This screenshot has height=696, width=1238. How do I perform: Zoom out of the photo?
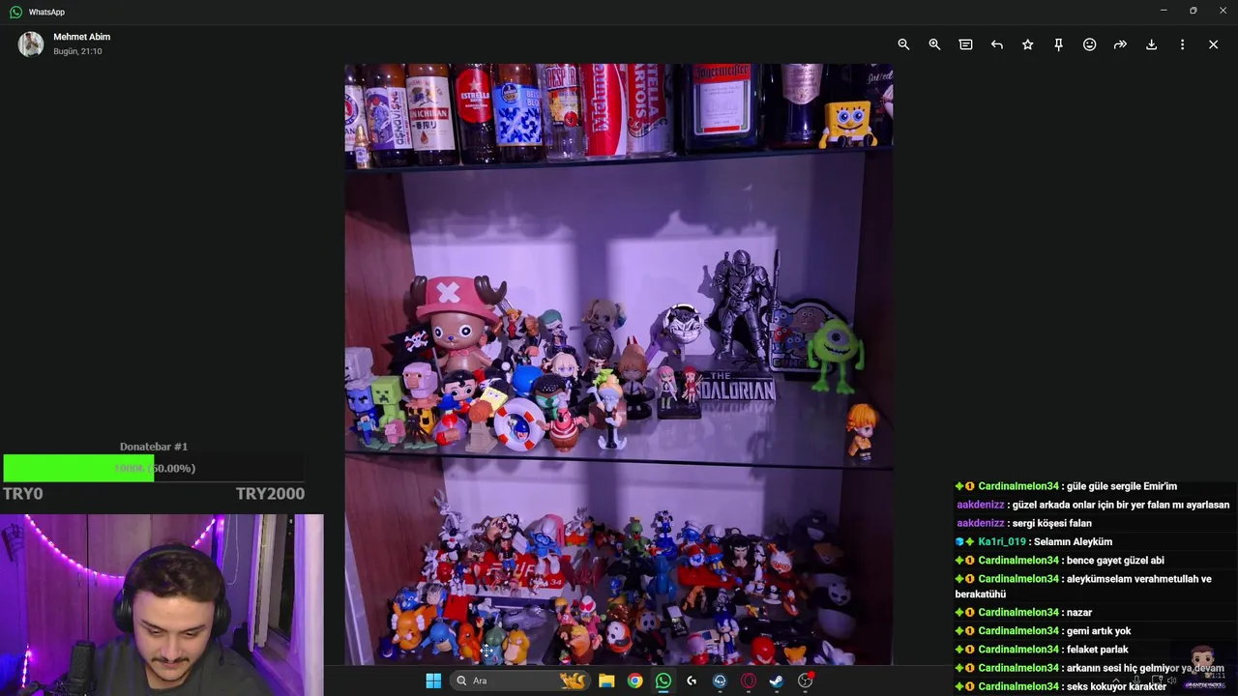tap(903, 44)
